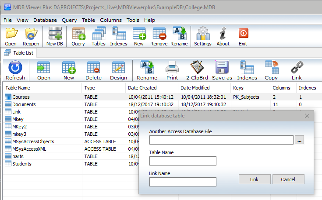Close the Link database table dialog
Screen dimensions: 322x200
pyautogui.click(x=307, y=116)
